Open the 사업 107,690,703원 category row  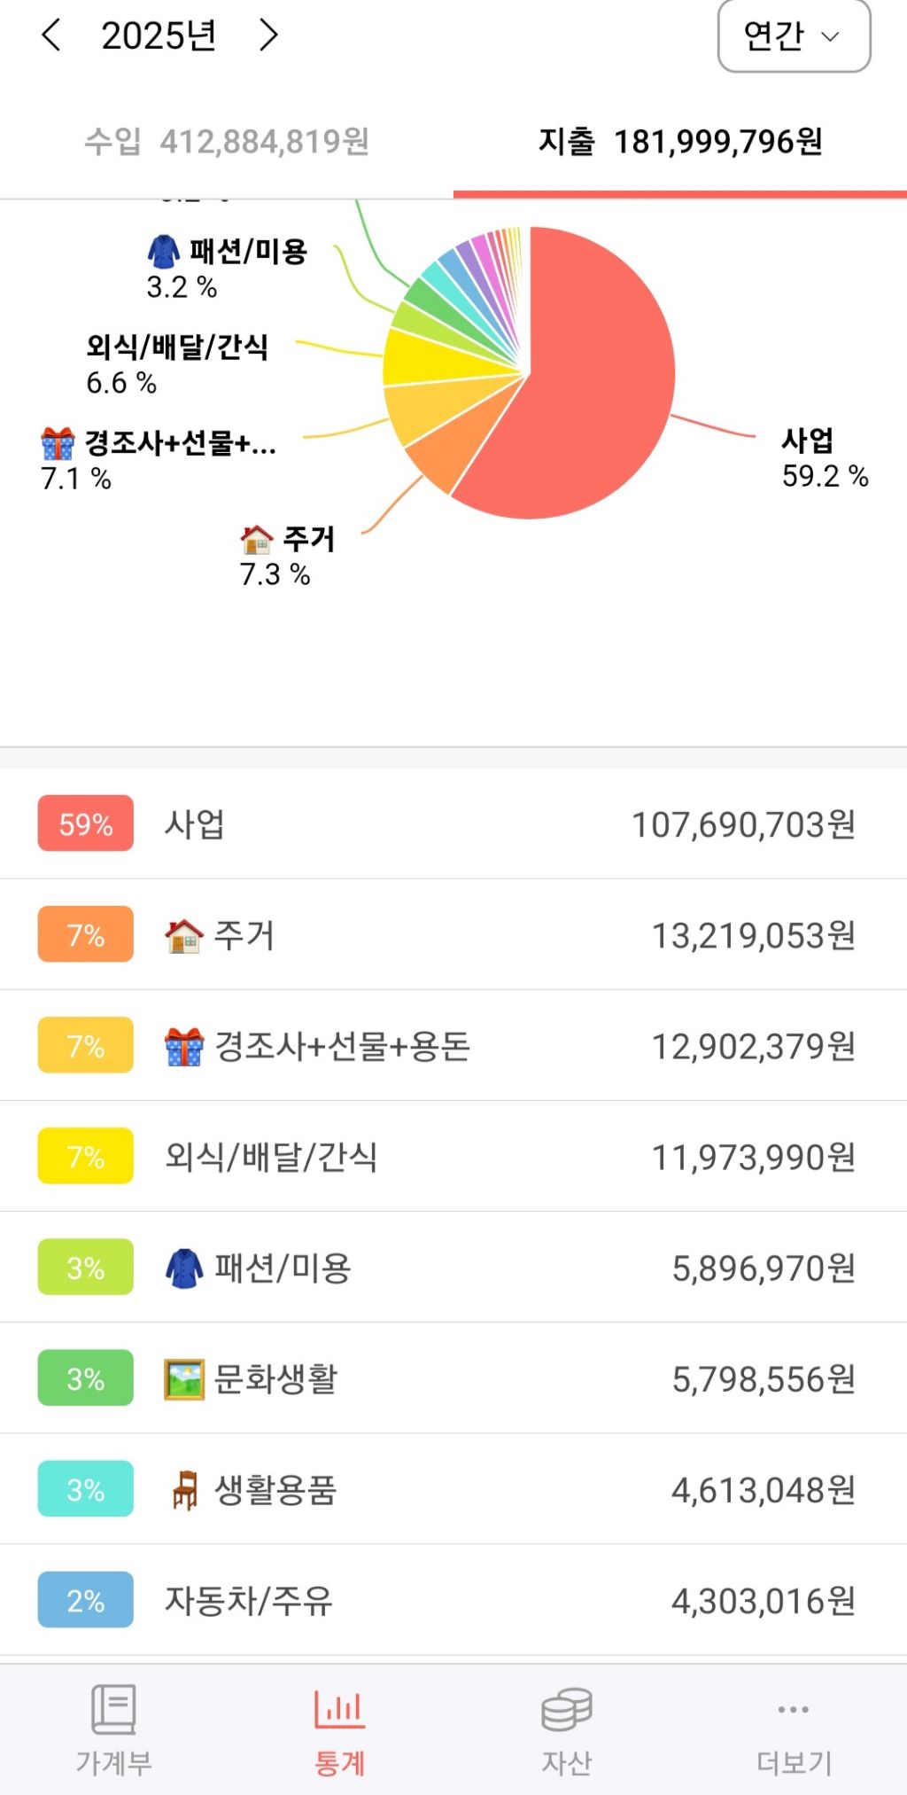[x=453, y=823]
